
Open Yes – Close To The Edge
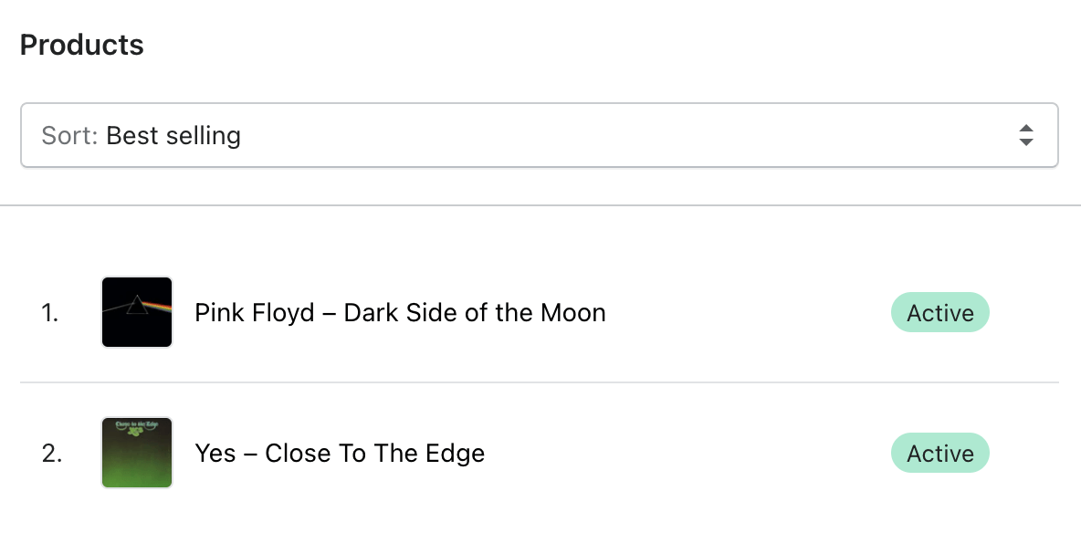(340, 454)
